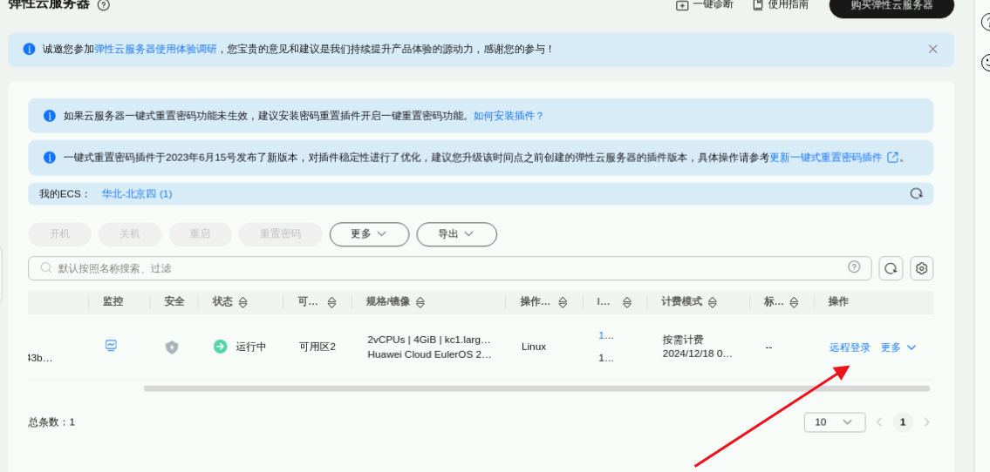Open 弹性云服务器使用体验调研 survey link
990x472 pixels.
tap(155, 49)
